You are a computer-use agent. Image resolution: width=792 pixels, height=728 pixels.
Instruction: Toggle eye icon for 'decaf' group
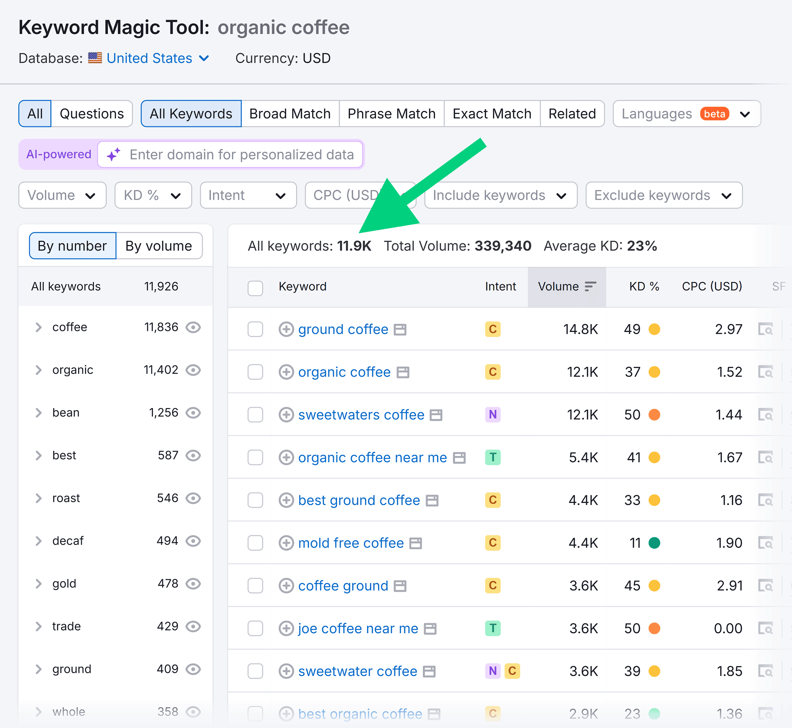[193, 541]
